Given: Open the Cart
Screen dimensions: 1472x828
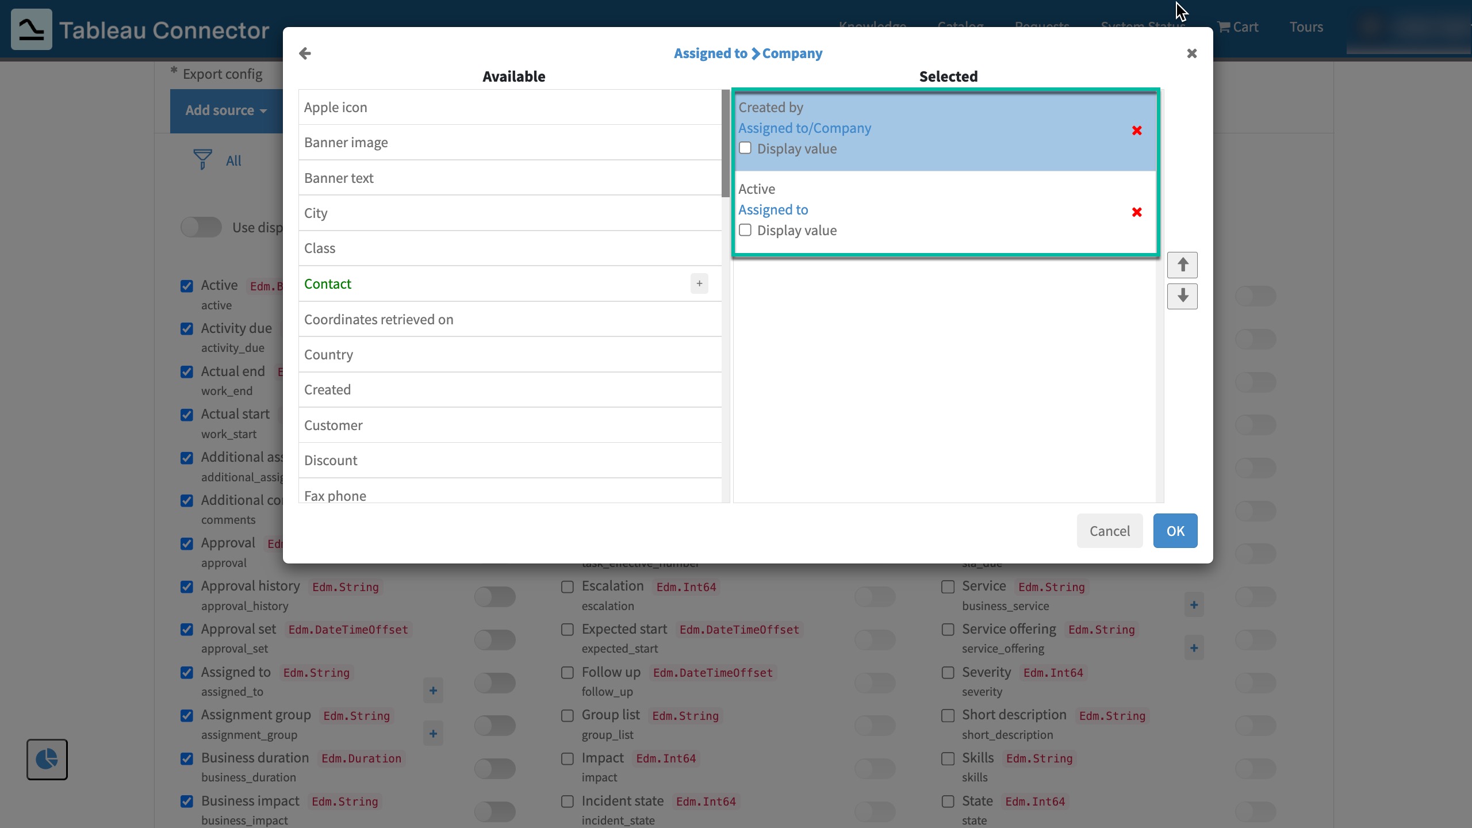Looking at the screenshot, I should coord(1237,27).
